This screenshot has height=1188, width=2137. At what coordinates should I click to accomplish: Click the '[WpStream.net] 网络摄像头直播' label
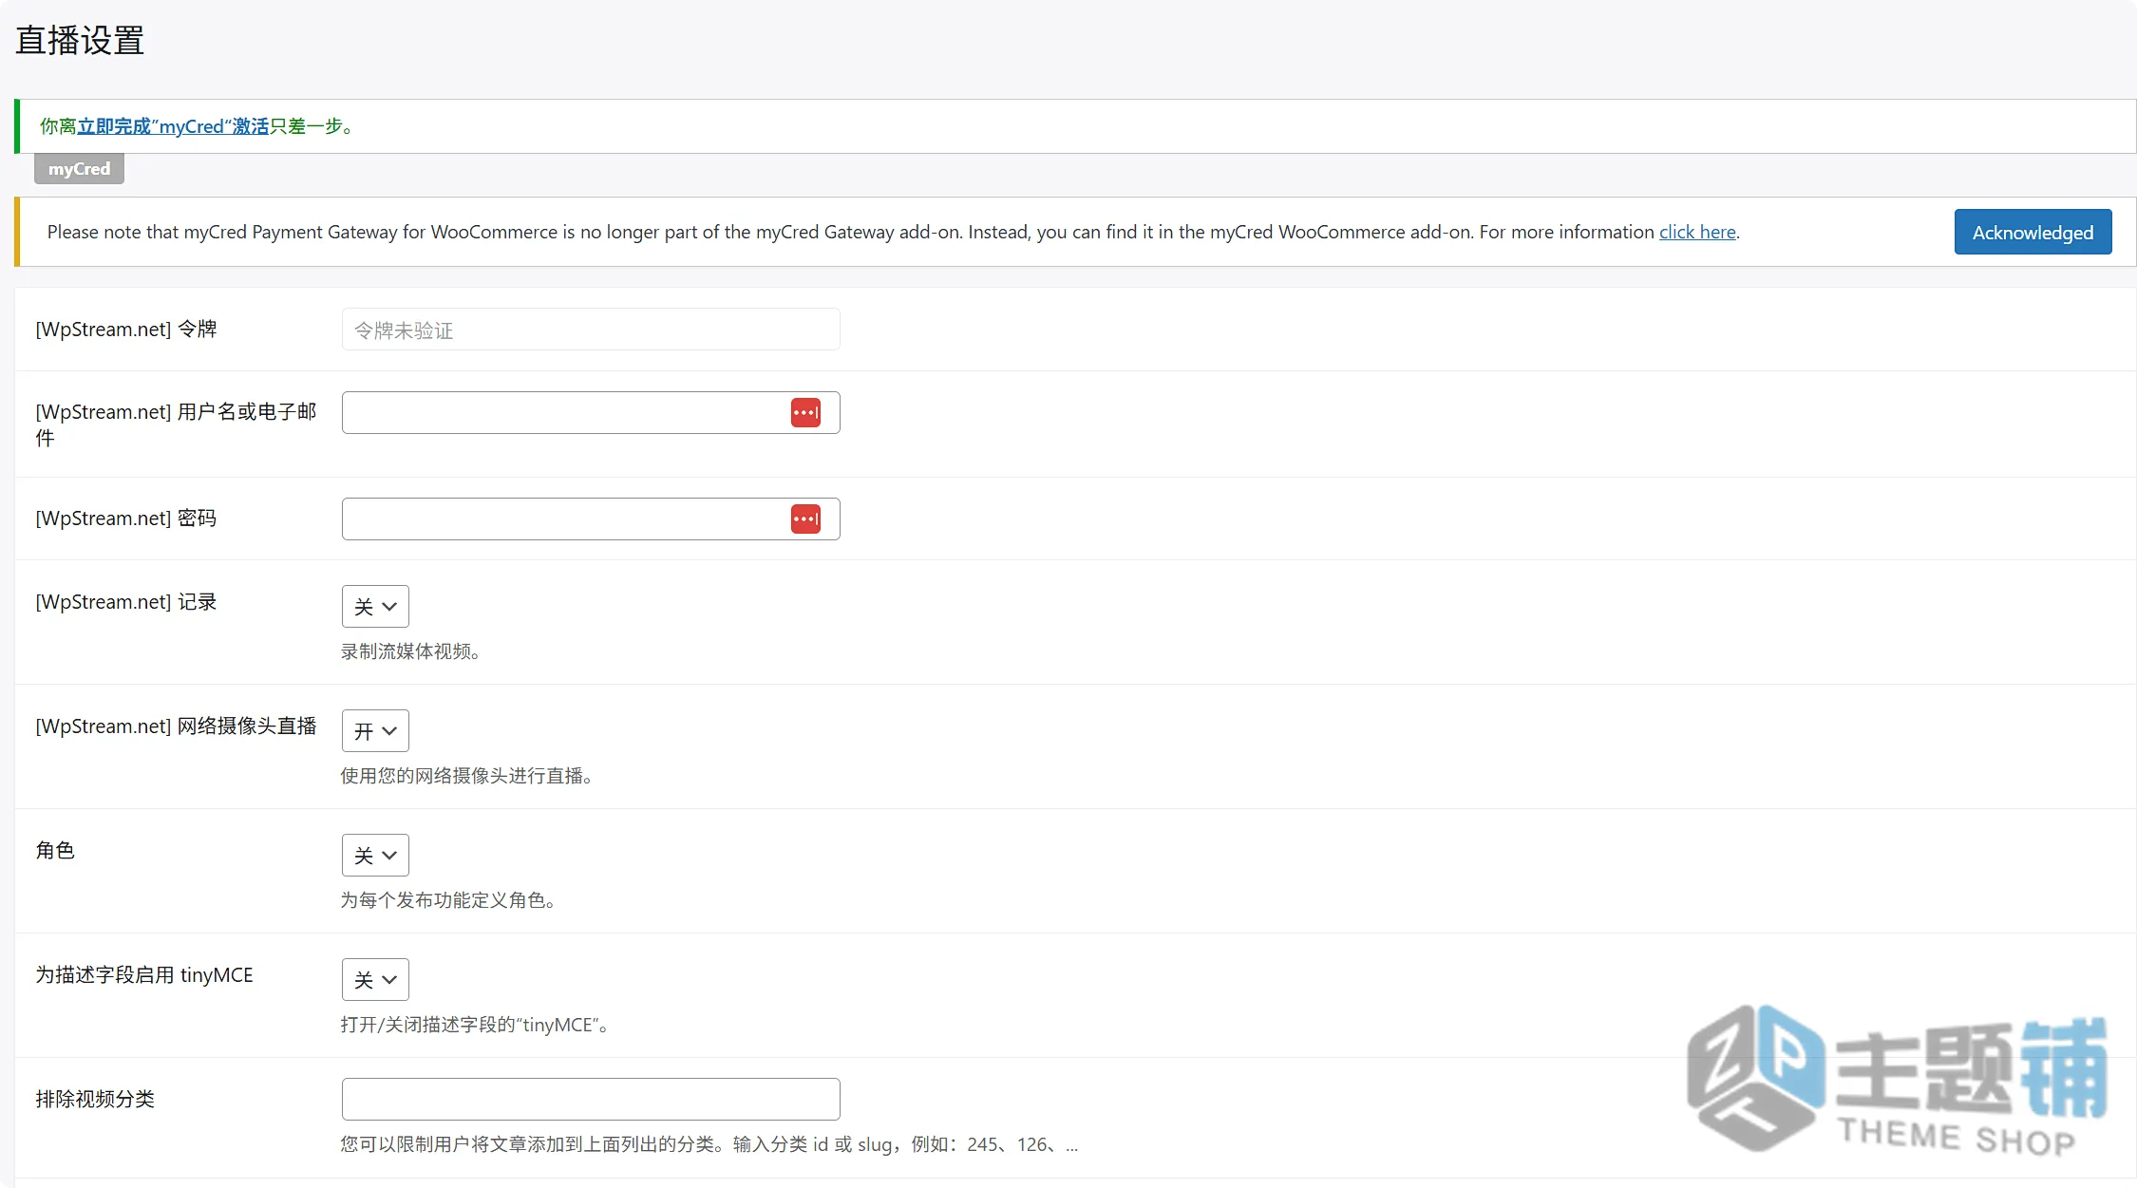(x=176, y=726)
